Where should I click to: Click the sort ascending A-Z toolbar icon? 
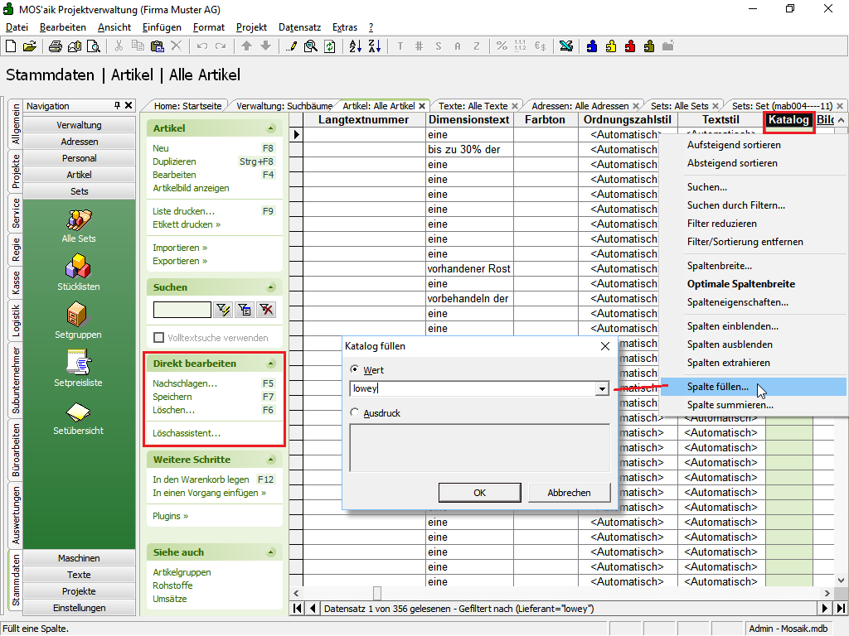coord(356,46)
